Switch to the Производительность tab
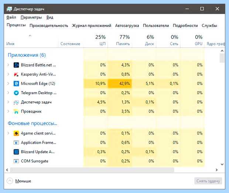The width and height of the screenshot is (229, 193). [49, 26]
